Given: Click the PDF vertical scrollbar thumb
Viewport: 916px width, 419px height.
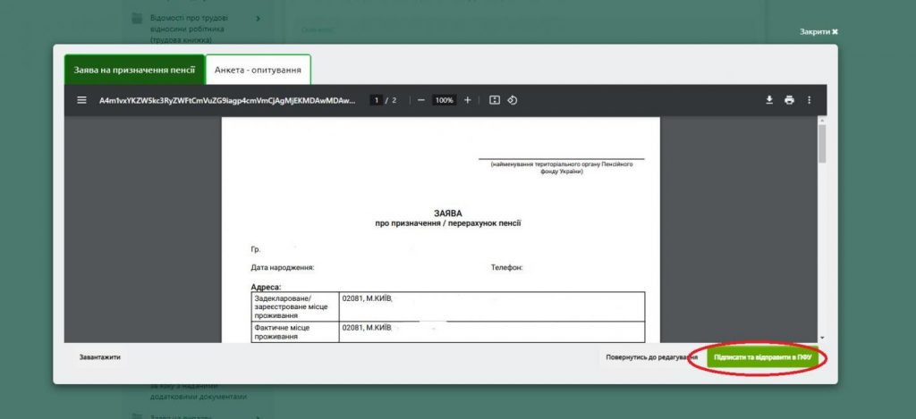Looking at the screenshot, I should click(x=822, y=145).
